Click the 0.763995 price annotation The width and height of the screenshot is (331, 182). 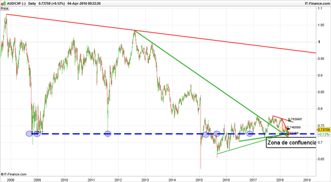[295, 119]
